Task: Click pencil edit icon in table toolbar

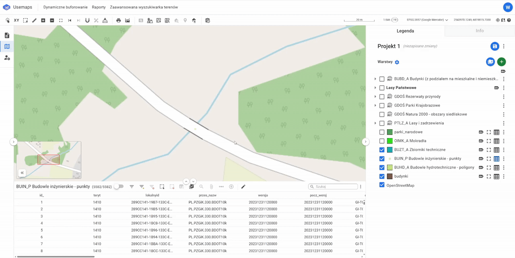Action: 243,187
